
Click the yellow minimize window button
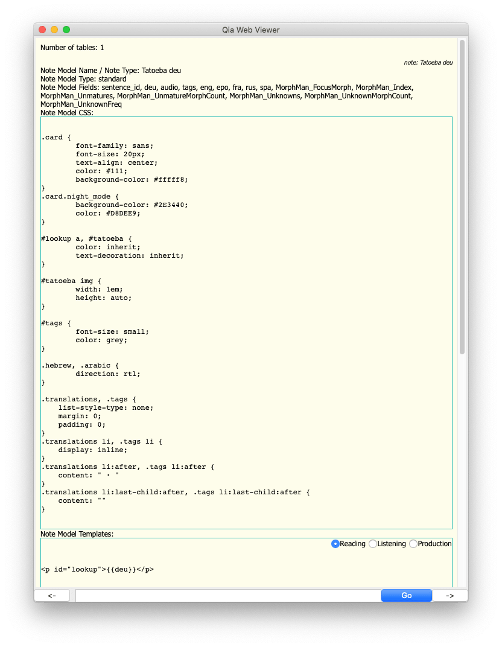(54, 28)
